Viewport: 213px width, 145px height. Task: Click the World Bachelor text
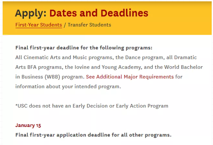coord(183,67)
